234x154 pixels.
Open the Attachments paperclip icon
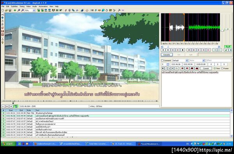73,10
